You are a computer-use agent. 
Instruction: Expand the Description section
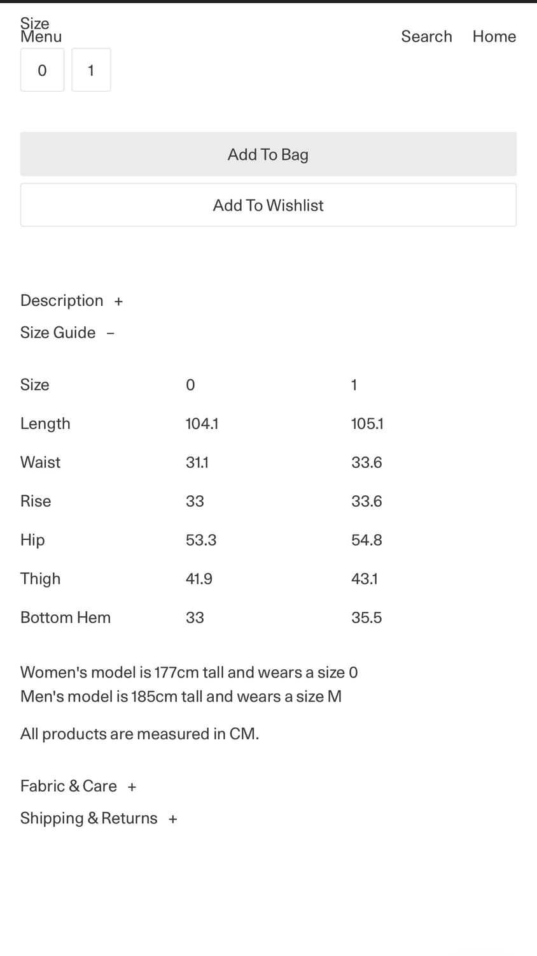(71, 300)
